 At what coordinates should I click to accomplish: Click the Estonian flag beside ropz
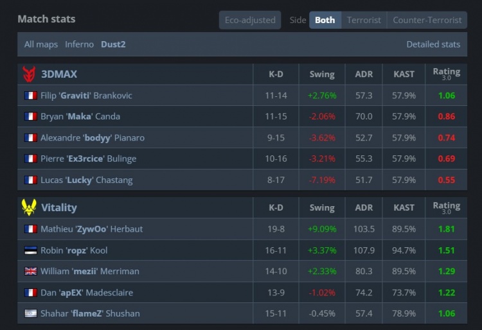30,250
